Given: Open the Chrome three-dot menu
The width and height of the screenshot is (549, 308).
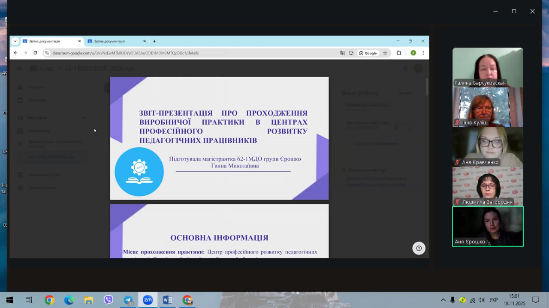Looking at the screenshot, I should 423,53.
